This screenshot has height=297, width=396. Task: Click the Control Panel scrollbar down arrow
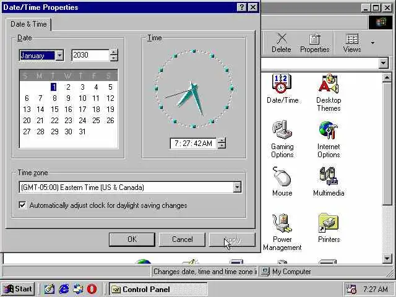pyautogui.click(x=387, y=258)
